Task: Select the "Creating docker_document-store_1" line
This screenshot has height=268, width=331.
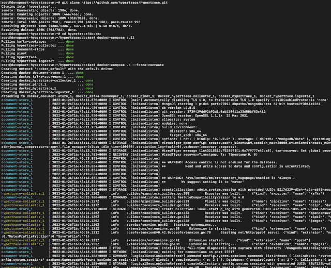Action: point(42,73)
